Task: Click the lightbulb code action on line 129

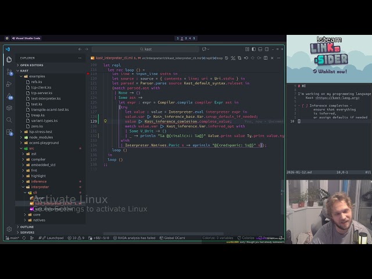Action: (x=105, y=121)
